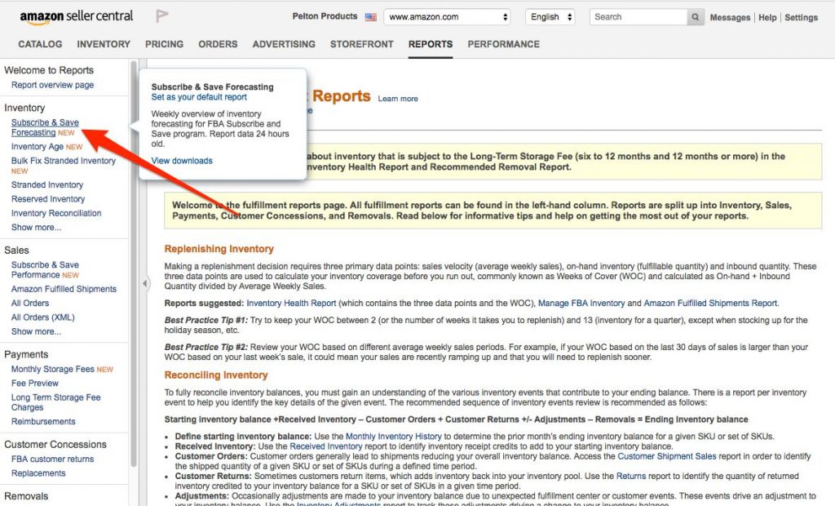
Task: Open the English language dropdown
Action: coord(550,16)
